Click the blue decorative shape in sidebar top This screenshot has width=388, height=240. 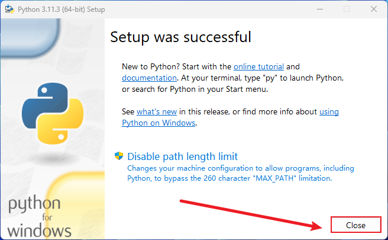pyautogui.click(x=30, y=38)
